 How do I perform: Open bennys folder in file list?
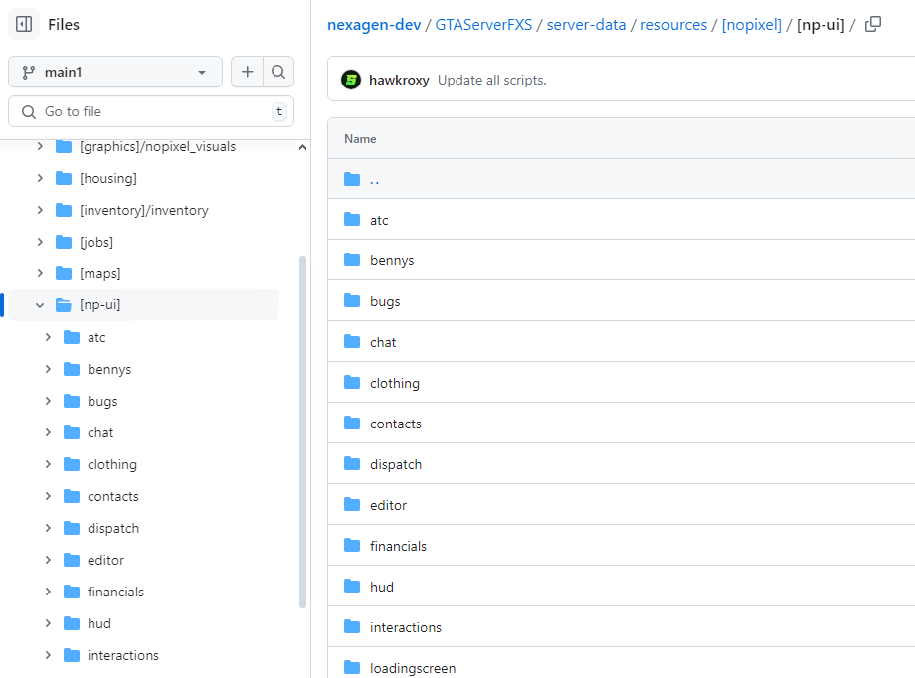392,260
